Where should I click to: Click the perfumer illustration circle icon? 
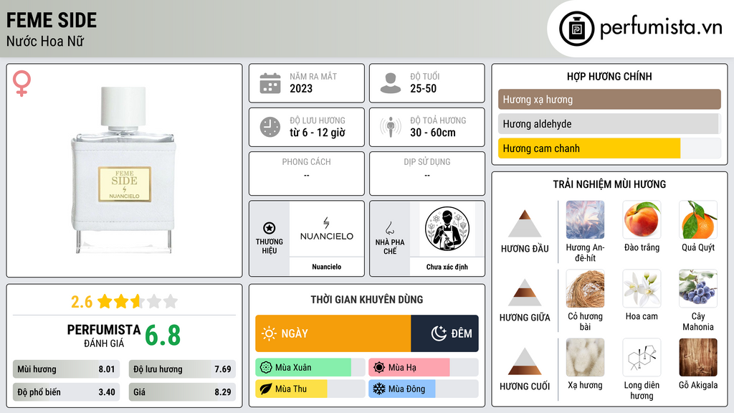[447, 229]
